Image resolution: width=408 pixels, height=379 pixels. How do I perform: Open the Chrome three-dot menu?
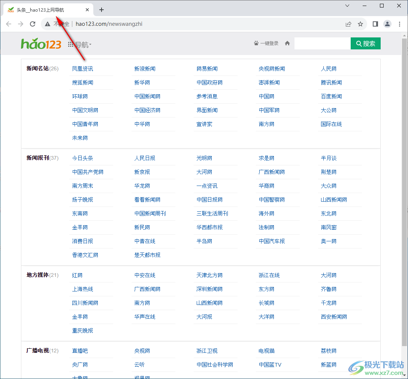point(399,24)
